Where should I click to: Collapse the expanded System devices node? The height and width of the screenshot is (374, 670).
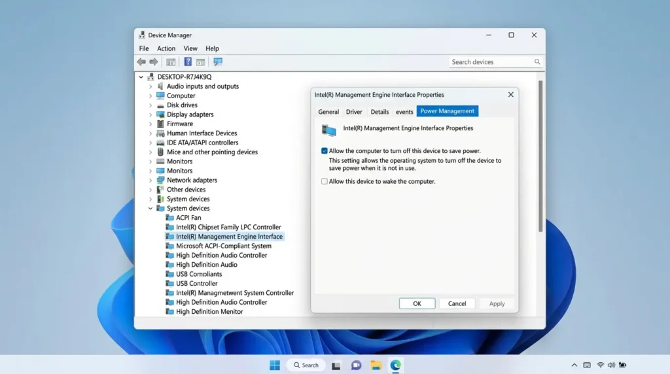tap(150, 209)
